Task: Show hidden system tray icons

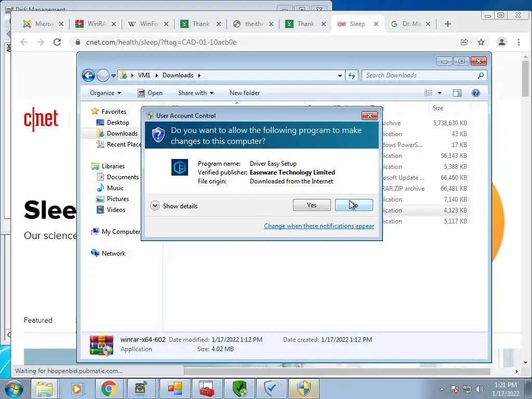Action: 442,389
